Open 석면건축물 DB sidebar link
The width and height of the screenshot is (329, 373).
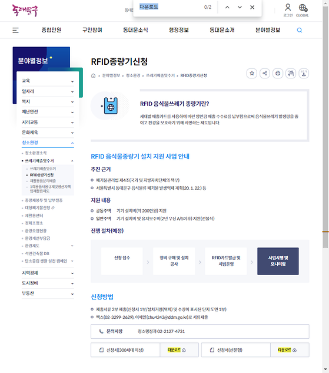click(x=37, y=253)
